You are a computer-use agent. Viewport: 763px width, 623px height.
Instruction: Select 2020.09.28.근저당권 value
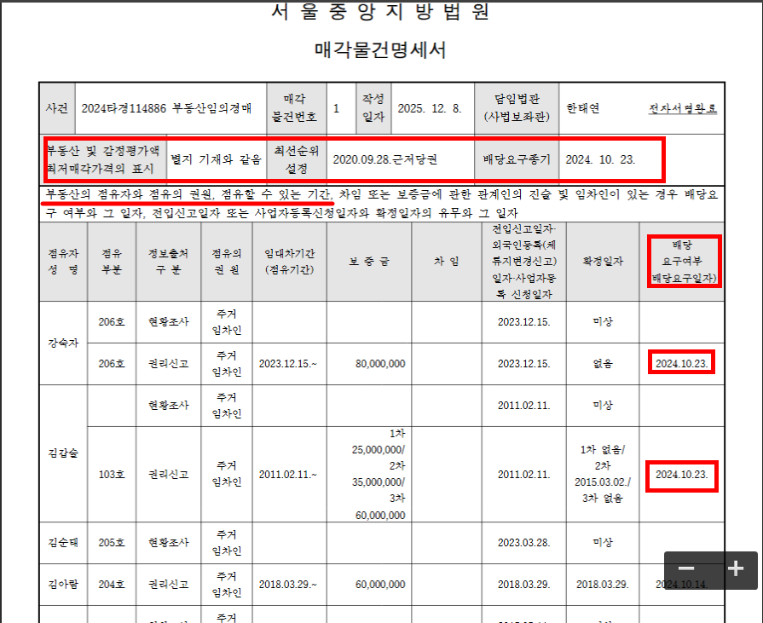click(x=384, y=159)
